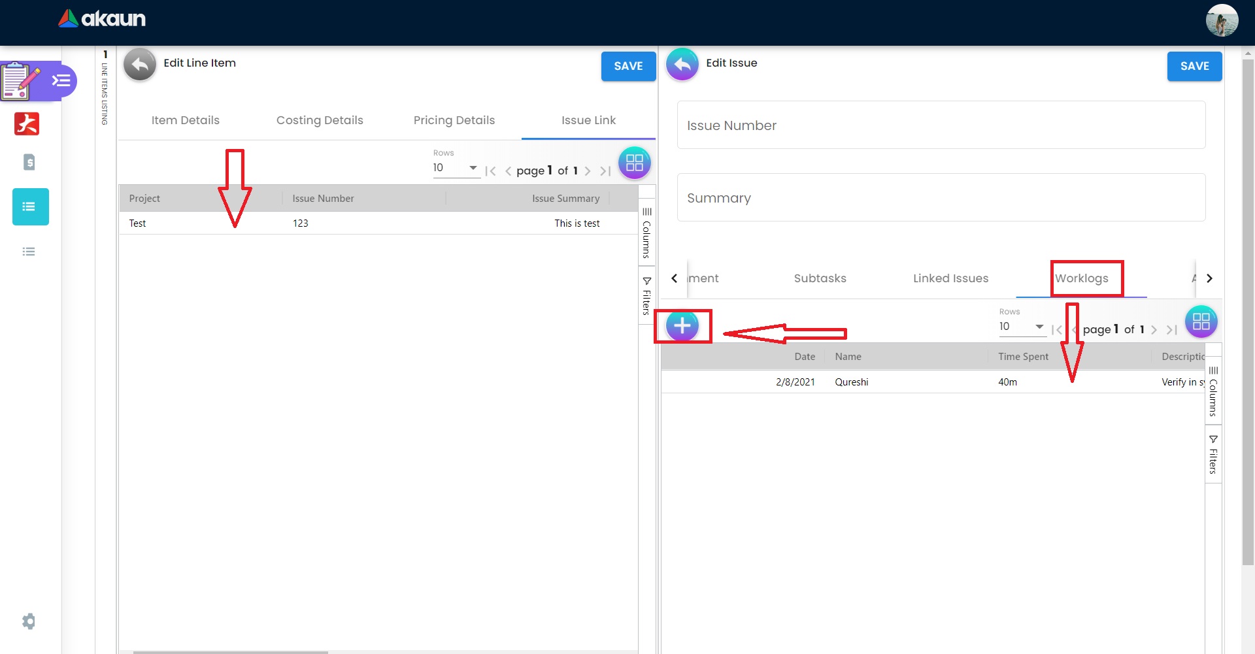Click into the Issue Number input field
The height and width of the screenshot is (654, 1255).
tap(941, 125)
